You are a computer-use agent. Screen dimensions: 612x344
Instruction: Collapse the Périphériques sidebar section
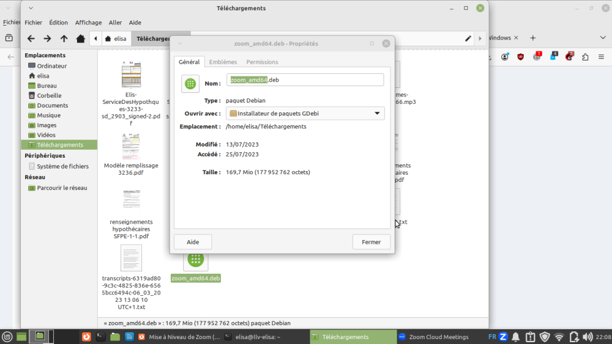pyautogui.click(x=45, y=155)
